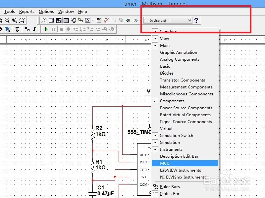
Task: Toggle Ruler Bars menu entry
Action: pos(185,187)
